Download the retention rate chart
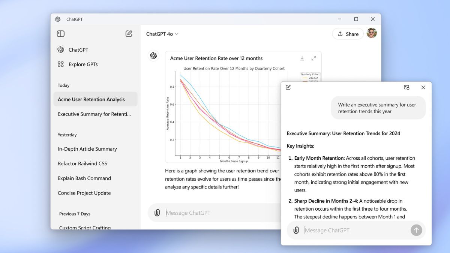This screenshot has height=253, width=450. 302,58
